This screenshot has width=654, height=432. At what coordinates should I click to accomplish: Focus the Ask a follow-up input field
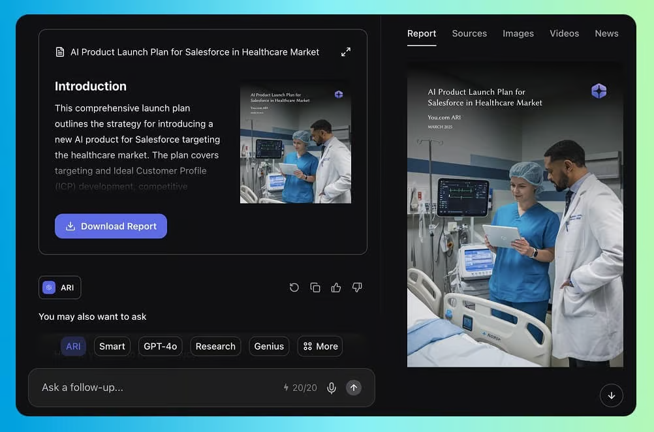202,388
